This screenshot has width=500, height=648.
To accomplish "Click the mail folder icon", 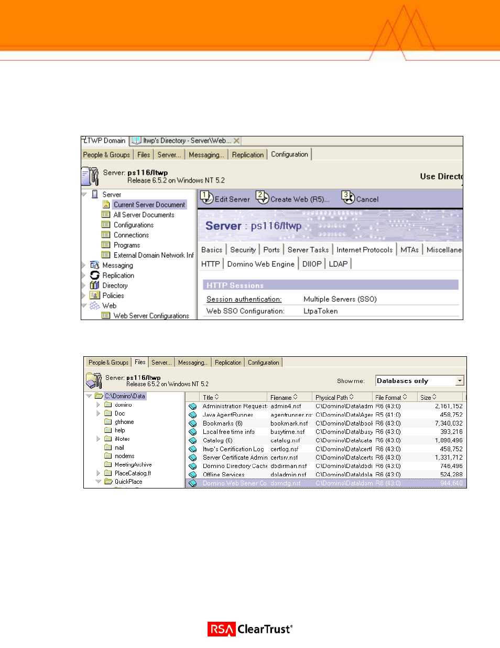I will [108, 448].
